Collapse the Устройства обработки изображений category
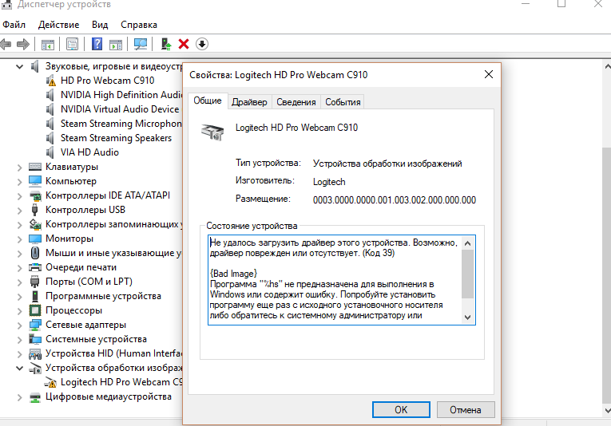The width and height of the screenshot is (611, 426). 19,368
